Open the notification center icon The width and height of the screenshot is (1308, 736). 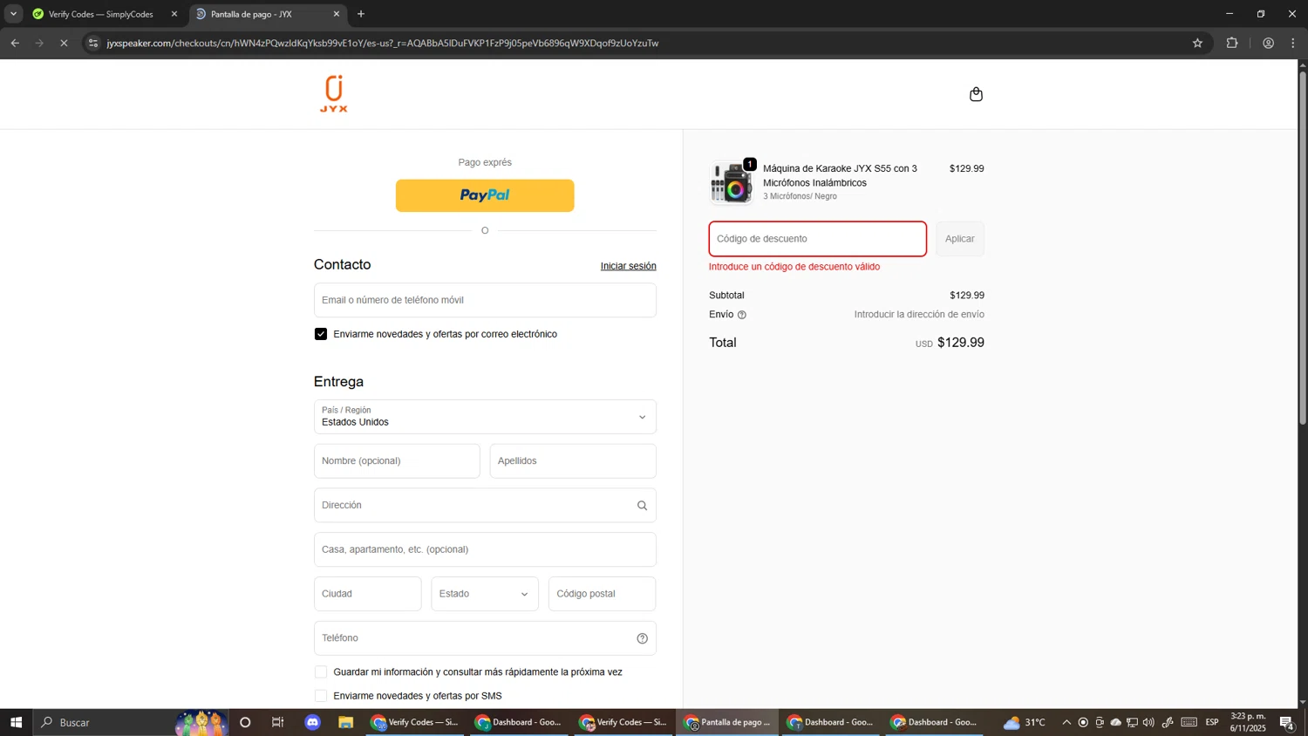point(1287,722)
